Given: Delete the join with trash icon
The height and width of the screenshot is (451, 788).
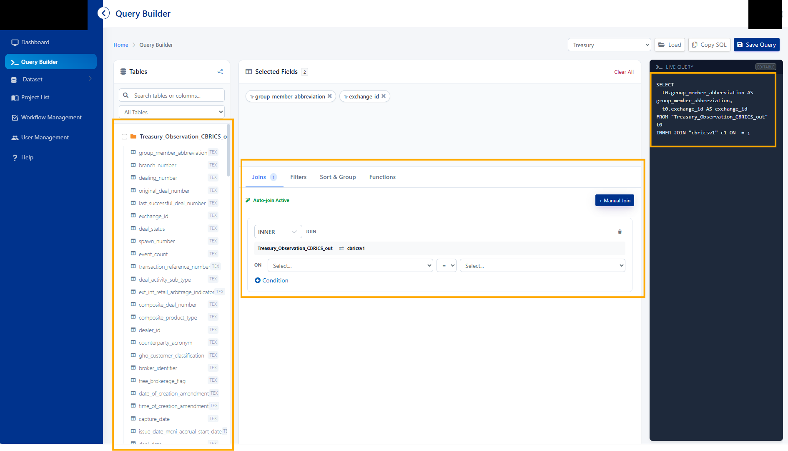Looking at the screenshot, I should (620, 232).
